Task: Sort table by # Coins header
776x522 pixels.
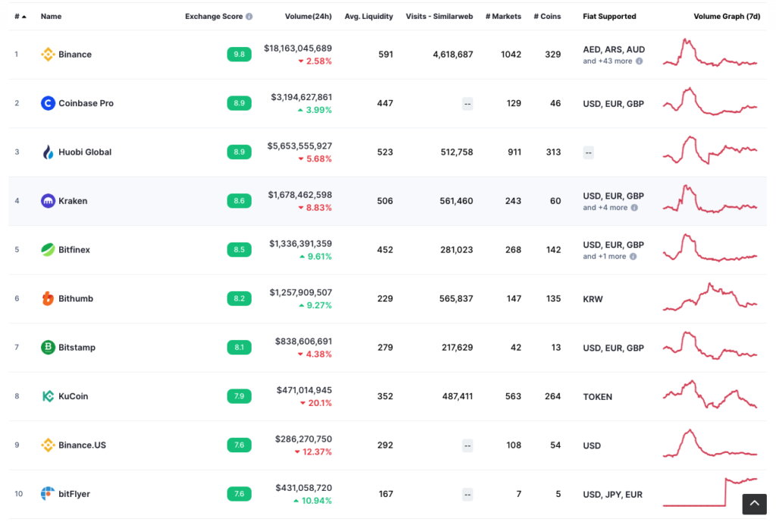Action: coord(547,17)
